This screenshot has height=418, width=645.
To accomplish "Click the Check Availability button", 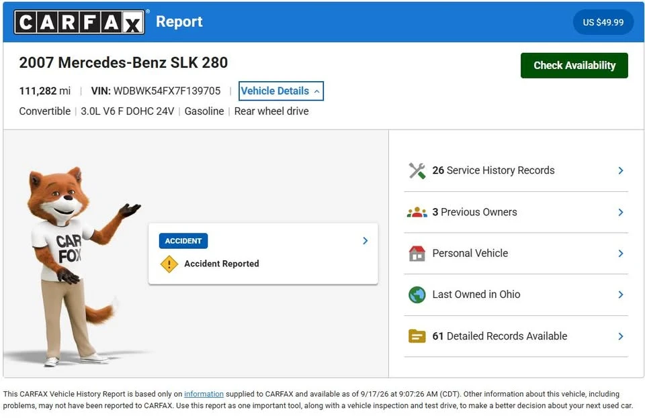I will pyautogui.click(x=574, y=66).
